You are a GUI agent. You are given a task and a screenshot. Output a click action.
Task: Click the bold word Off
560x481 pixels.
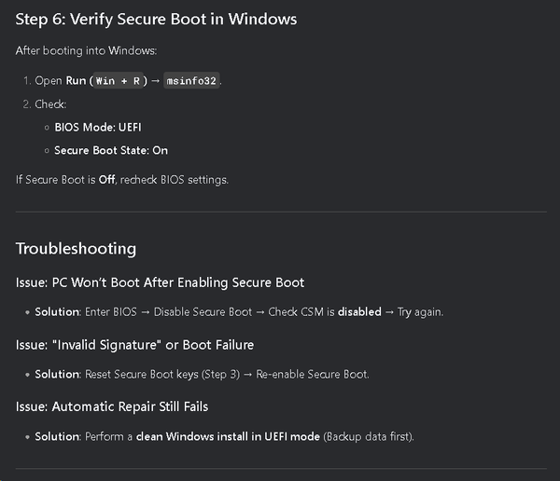click(x=106, y=180)
